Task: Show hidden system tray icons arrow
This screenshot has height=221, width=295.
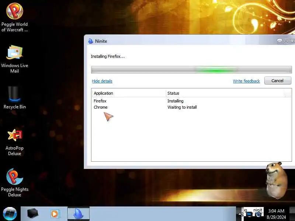Action: pyautogui.click(x=240, y=214)
